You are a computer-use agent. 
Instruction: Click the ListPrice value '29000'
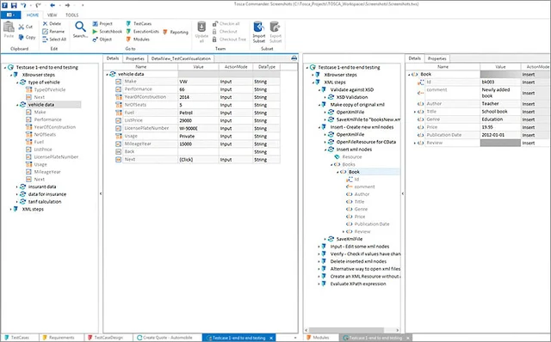pyautogui.click(x=198, y=120)
